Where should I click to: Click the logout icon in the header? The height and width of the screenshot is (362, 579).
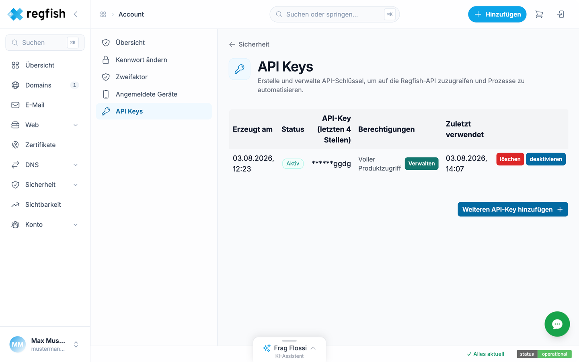click(561, 14)
